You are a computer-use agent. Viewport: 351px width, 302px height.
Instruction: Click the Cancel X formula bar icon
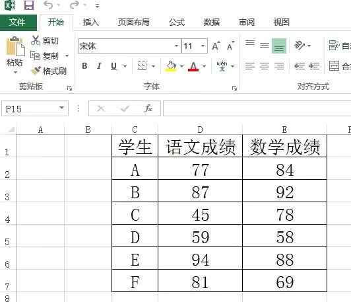tap(101, 109)
